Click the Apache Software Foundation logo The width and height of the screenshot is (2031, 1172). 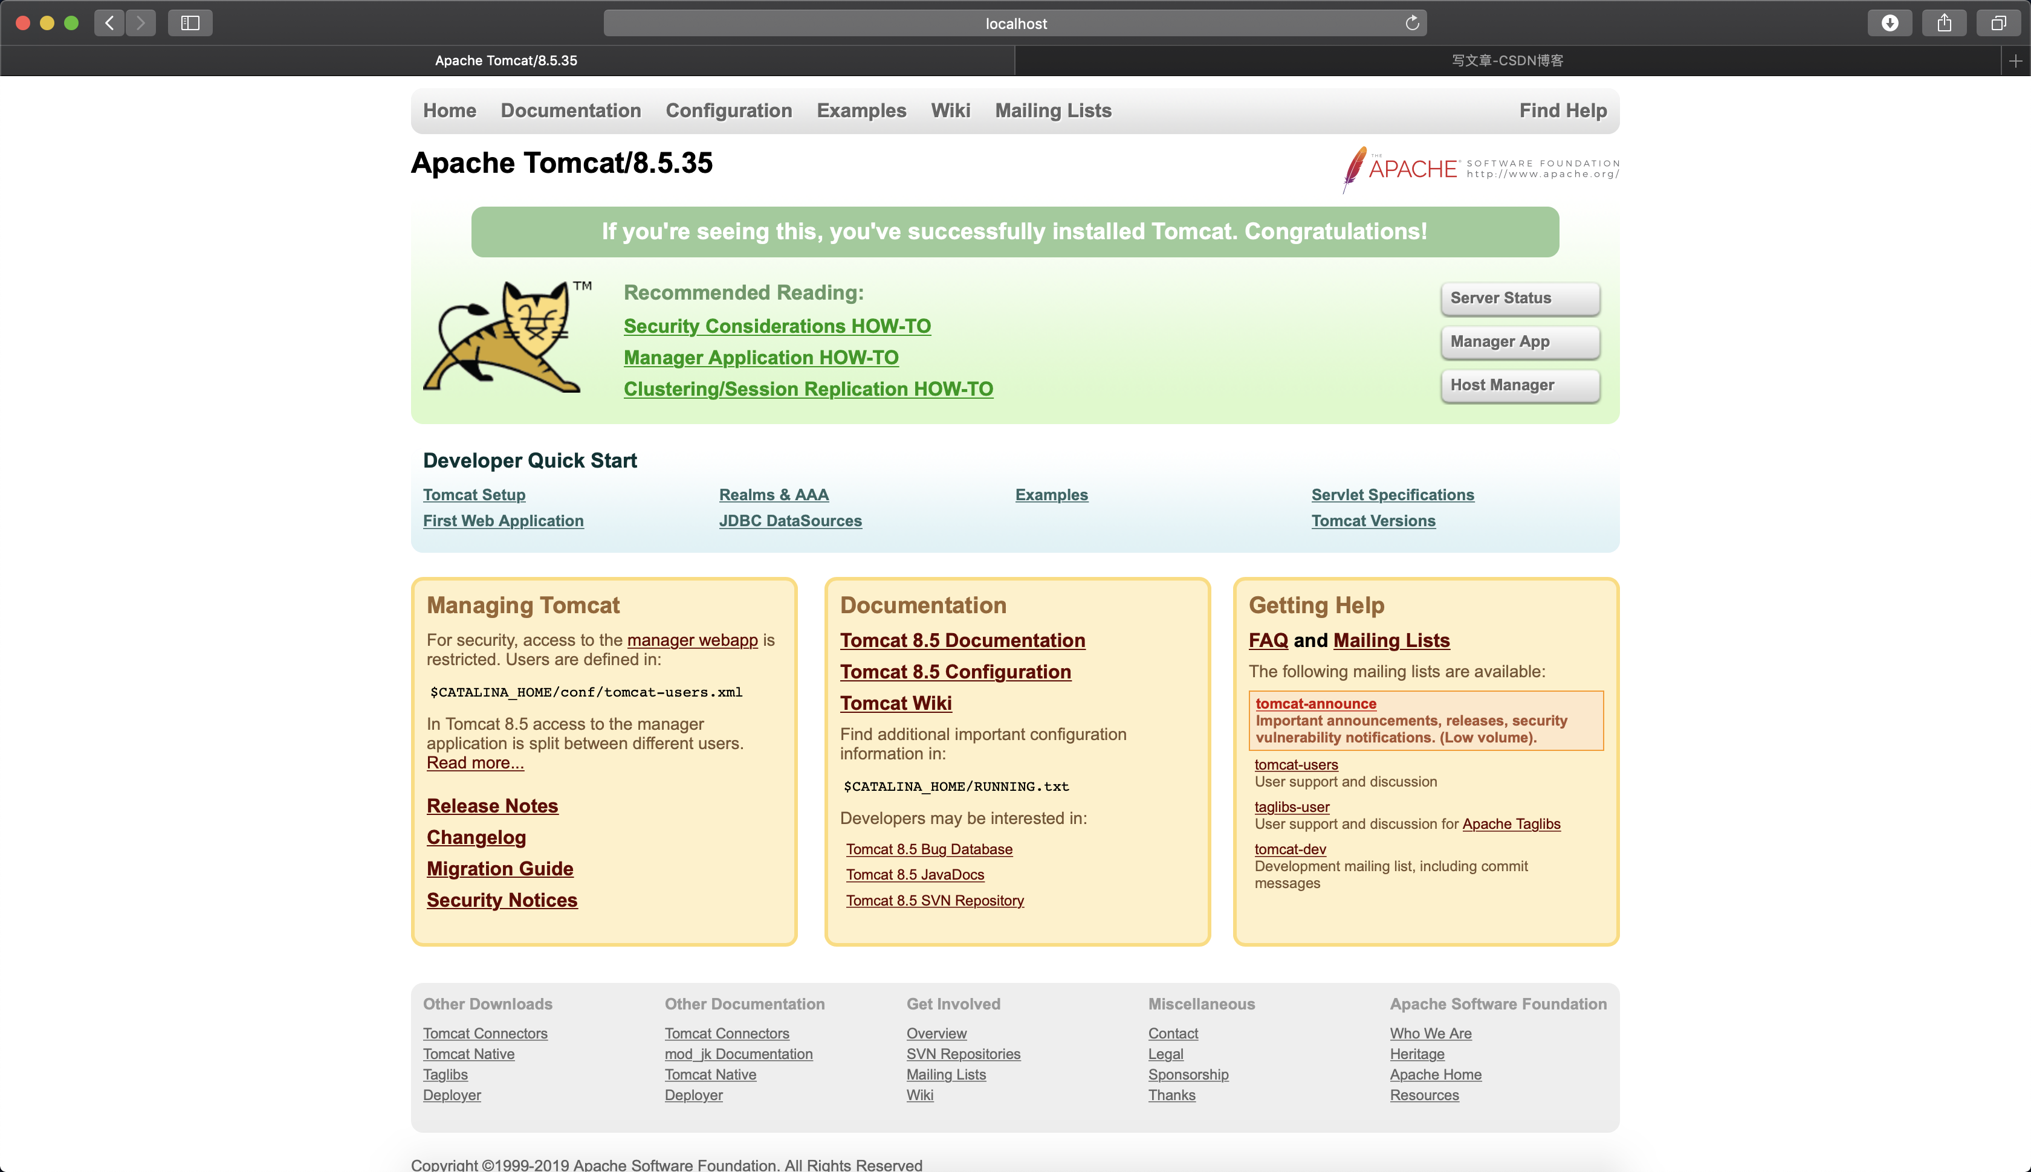(1480, 168)
